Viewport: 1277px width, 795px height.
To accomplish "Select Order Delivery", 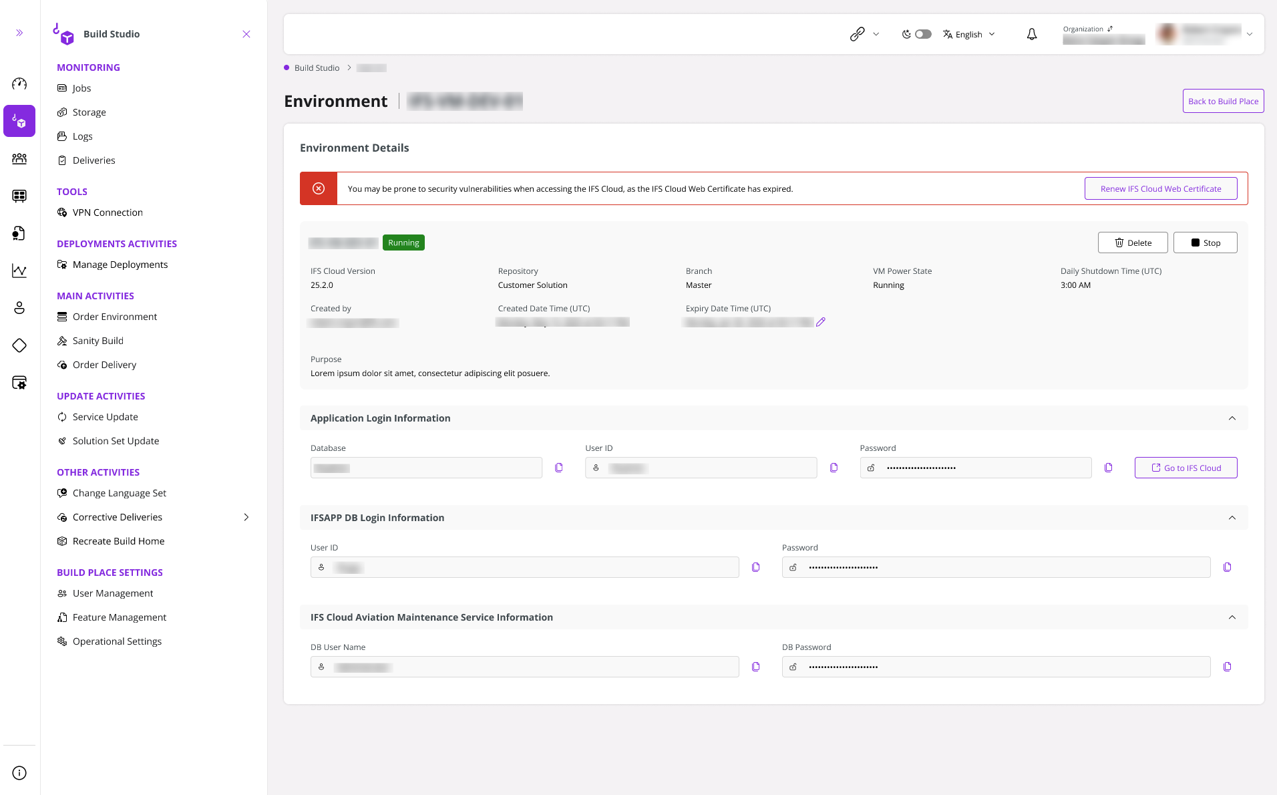I will pos(104,365).
